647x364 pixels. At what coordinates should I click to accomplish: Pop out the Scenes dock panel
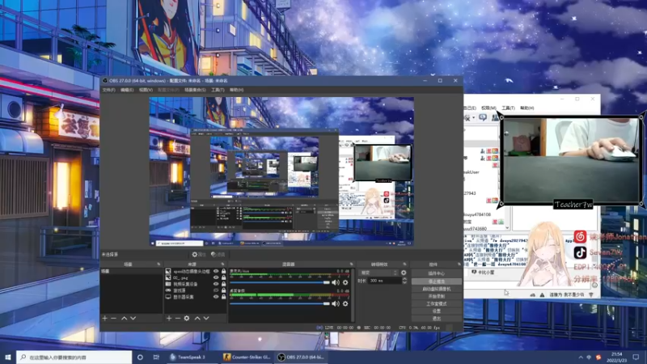[159, 265]
